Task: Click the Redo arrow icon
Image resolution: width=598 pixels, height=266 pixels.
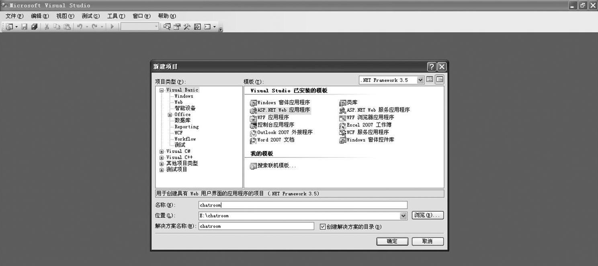Action: coord(94,26)
